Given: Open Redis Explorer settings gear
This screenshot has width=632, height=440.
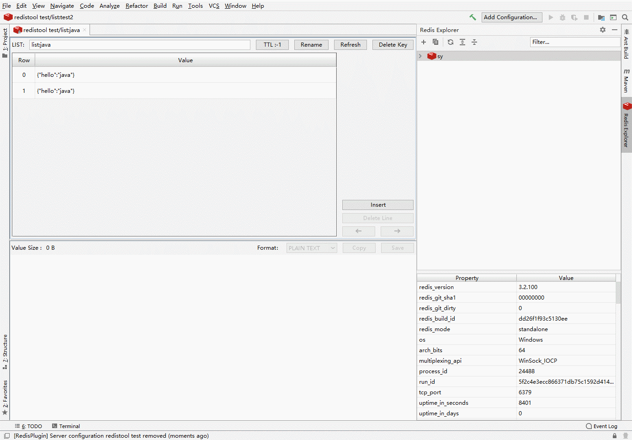Looking at the screenshot, I should point(603,30).
